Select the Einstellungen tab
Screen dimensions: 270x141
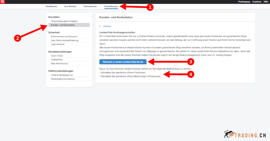click(111, 6)
